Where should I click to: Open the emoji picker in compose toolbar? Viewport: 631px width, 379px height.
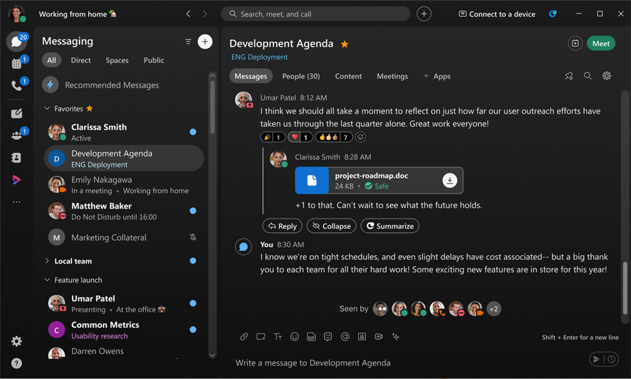(294, 337)
